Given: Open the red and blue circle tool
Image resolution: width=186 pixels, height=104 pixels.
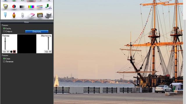Looking at the screenshot, I should click(x=14, y=7).
